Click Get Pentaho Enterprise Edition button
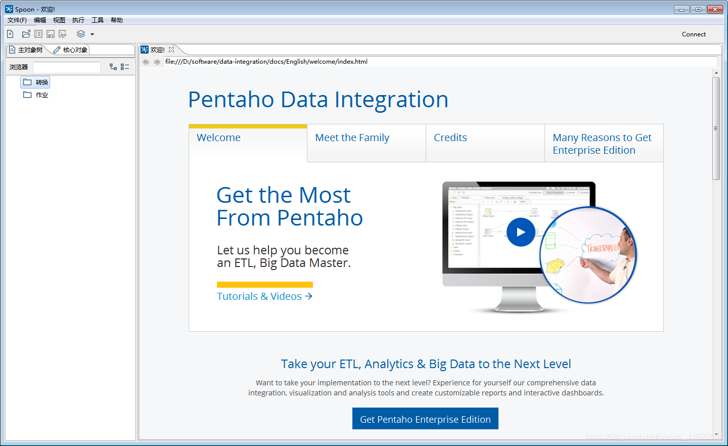 (x=425, y=419)
